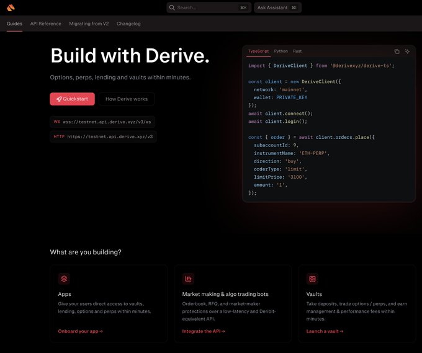Follow the Launch a vault link
Screen dimensions: 422x353
(x=325, y=331)
